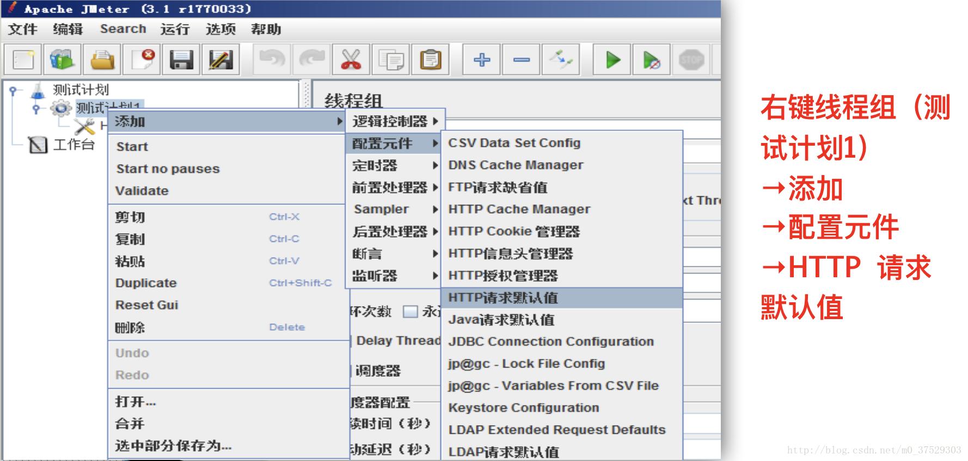Collapse the 测试计划1 thread group node
This screenshot has height=461, width=968.
pos(36,108)
